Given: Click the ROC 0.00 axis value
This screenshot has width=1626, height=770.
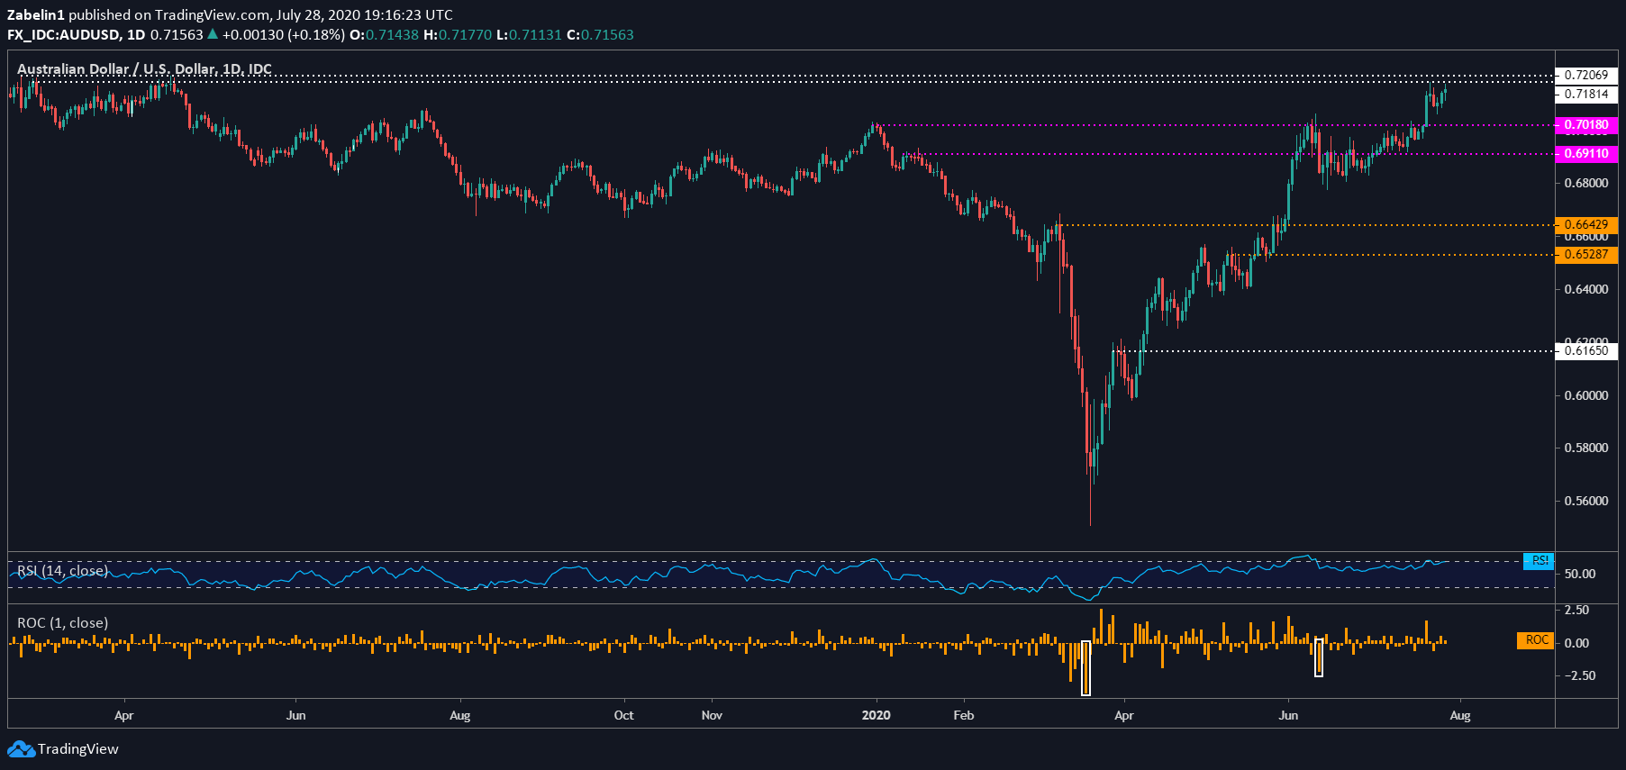Looking at the screenshot, I should tap(1577, 643).
